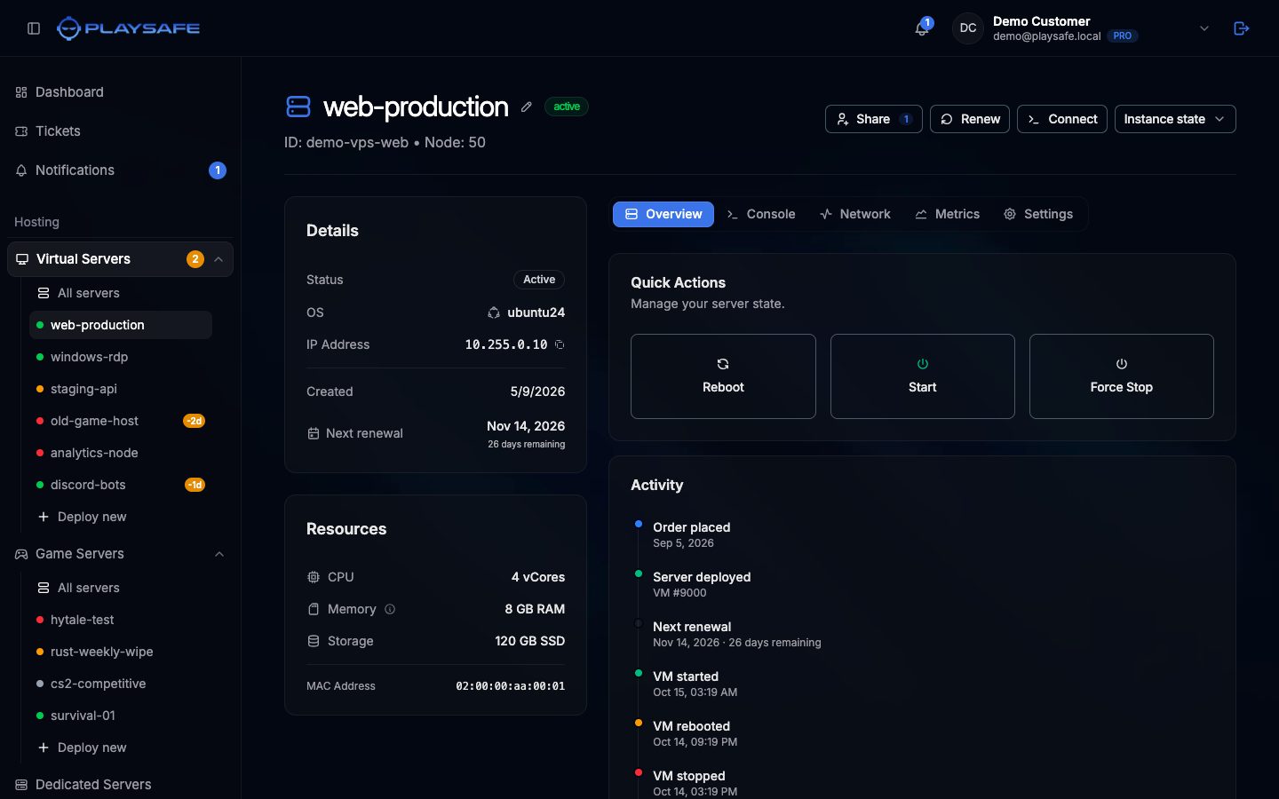Select survival-01 game server

tap(121, 716)
